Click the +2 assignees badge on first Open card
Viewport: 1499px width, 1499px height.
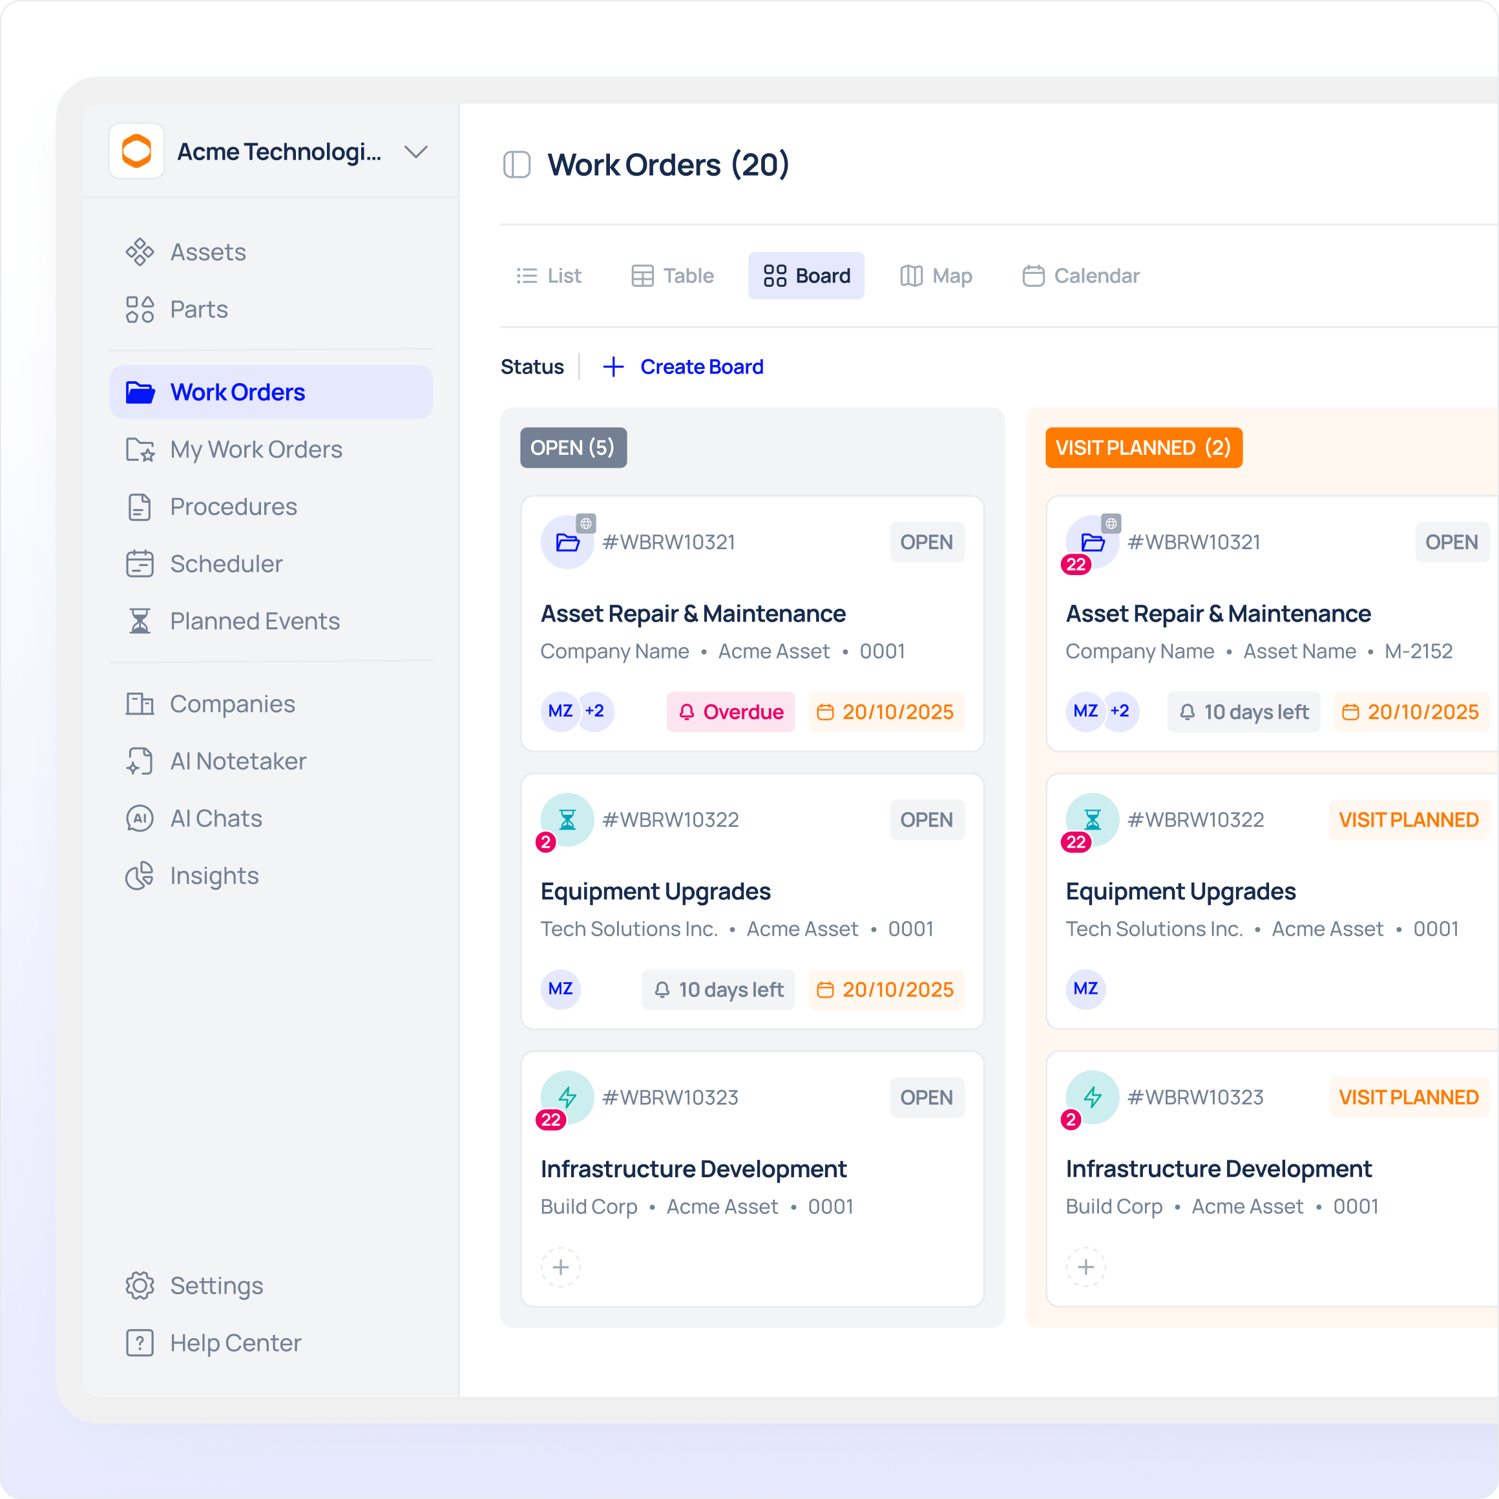tap(595, 711)
